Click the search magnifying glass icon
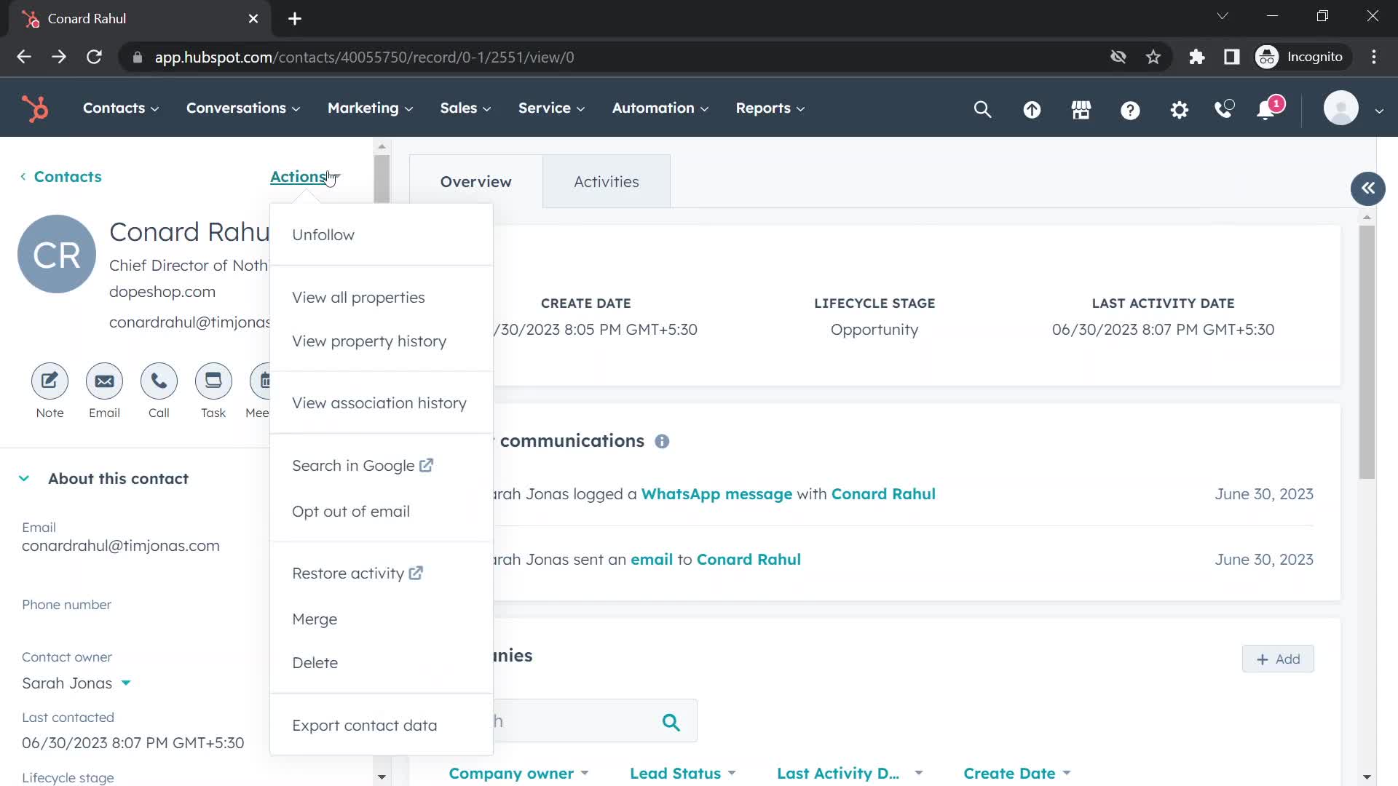This screenshot has width=1398, height=786. [984, 108]
